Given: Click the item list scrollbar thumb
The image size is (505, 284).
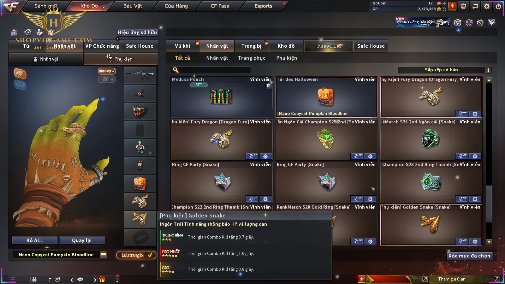Looking at the screenshot, I should point(489,204).
